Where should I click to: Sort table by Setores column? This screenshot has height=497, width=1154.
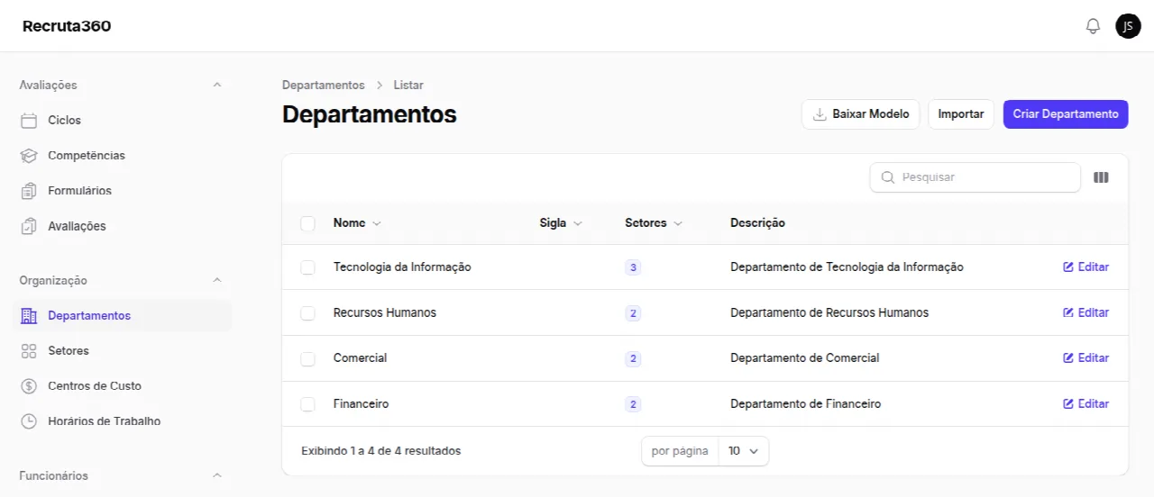pyautogui.click(x=654, y=223)
